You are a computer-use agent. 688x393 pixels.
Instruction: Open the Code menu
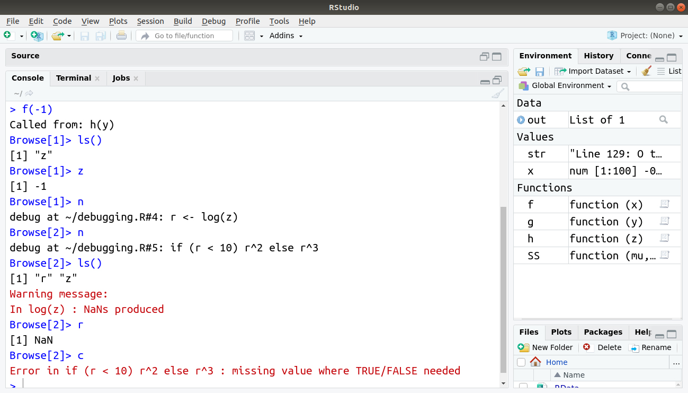(62, 21)
